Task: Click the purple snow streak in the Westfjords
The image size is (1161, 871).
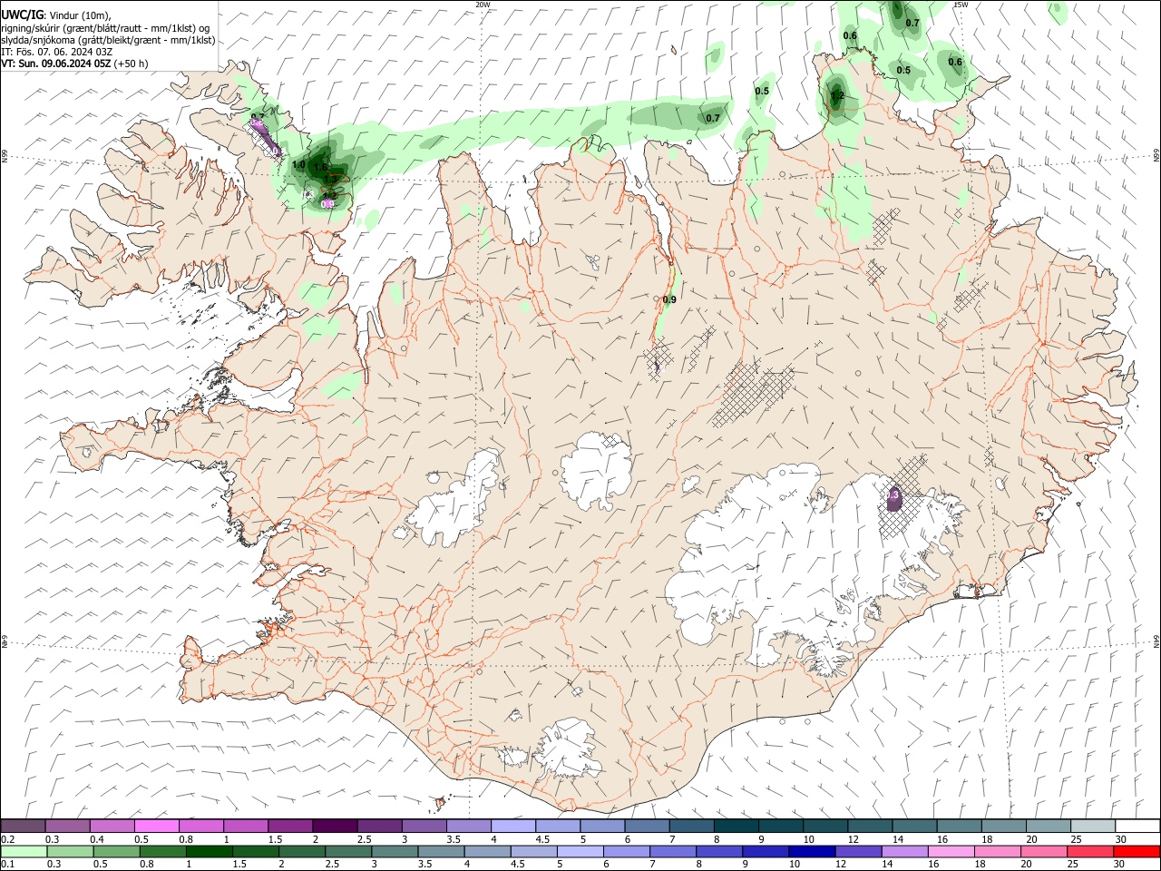Action: [x=264, y=136]
